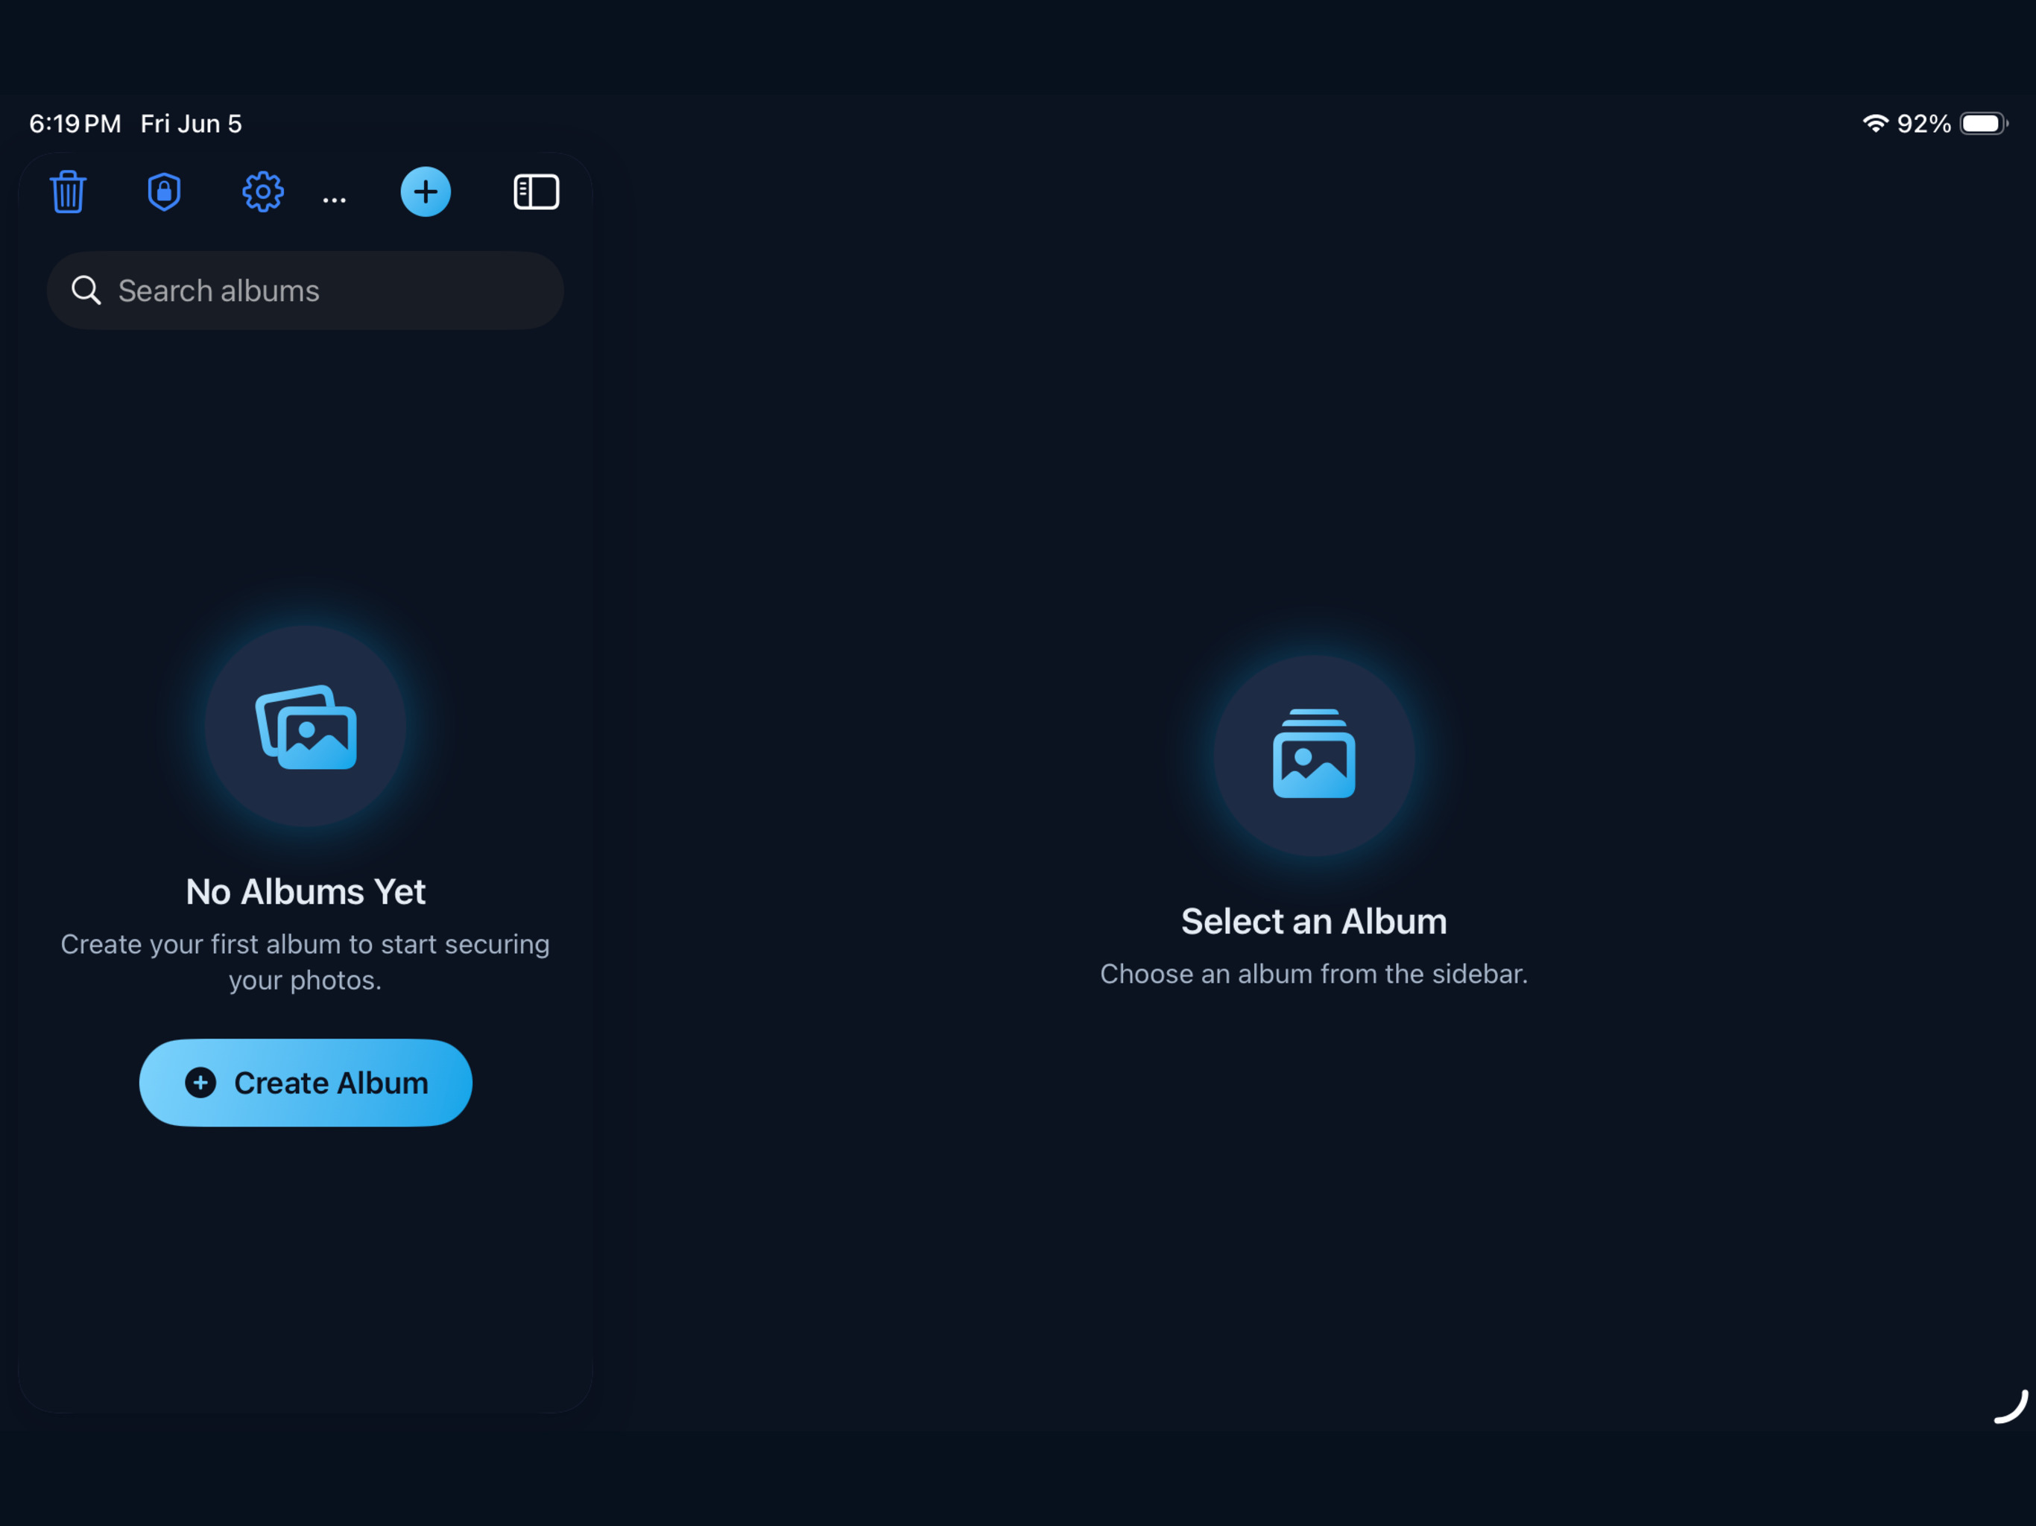Click the 6:19 PM clock in status bar
Screen dimensions: 2036x1526
(x=75, y=124)
